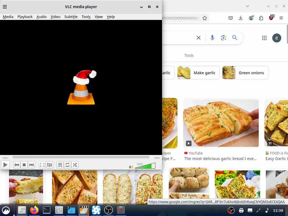
Task: Switch to Firefox in the taskbar
Action: [34, 210]
